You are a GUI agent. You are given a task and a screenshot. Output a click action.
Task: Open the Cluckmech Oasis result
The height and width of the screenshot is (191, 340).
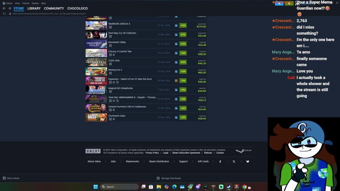[146, 117]
